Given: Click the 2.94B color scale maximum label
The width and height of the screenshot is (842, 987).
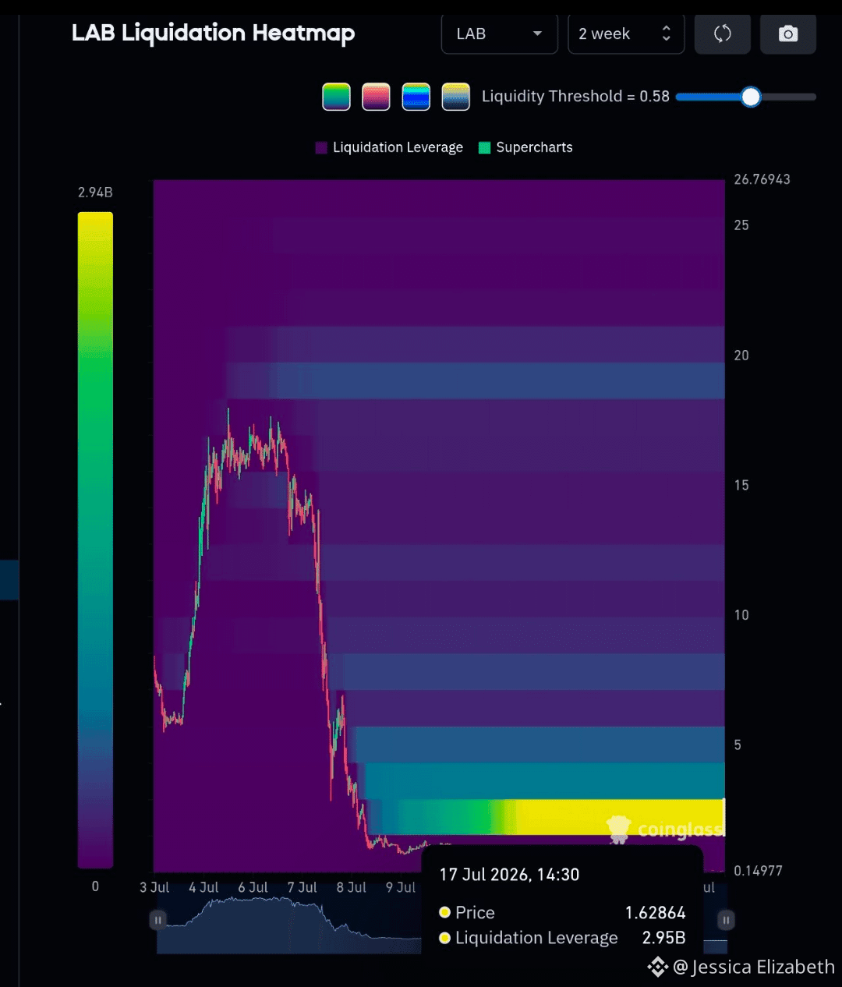Looking at the screenshot, I should pyautogui.click(x=95, y=192).
